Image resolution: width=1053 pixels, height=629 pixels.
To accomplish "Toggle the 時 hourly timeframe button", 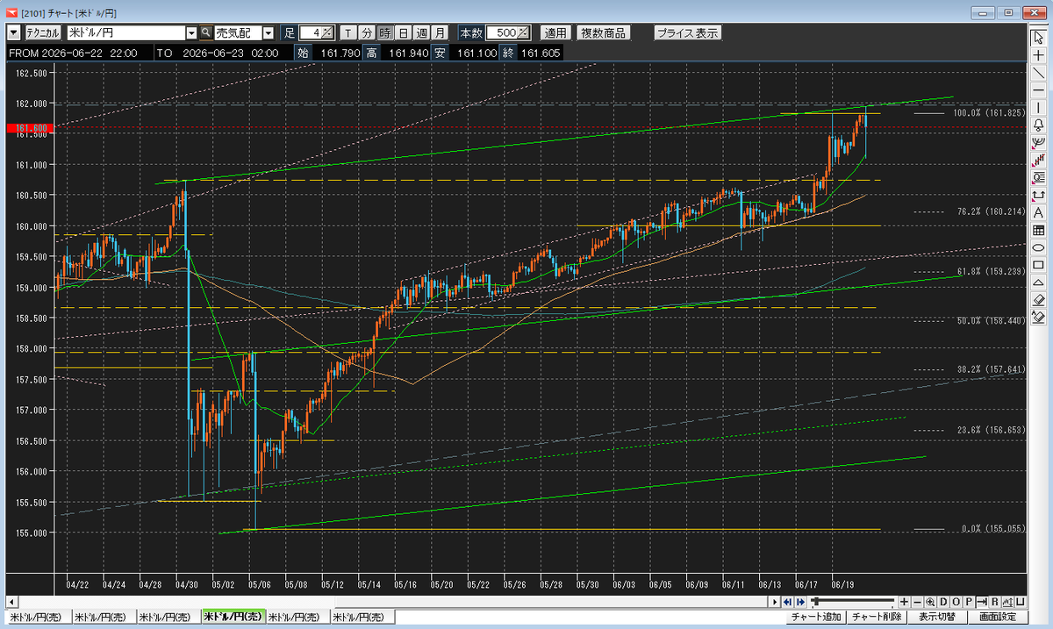I will point(384,32).
